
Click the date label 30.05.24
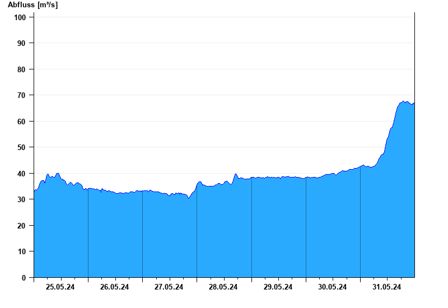(x=332, y=287)
